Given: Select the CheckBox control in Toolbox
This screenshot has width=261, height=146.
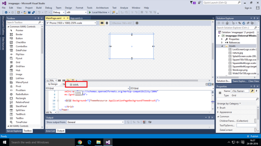Looking at the screenshot, I should click(21, 42).
